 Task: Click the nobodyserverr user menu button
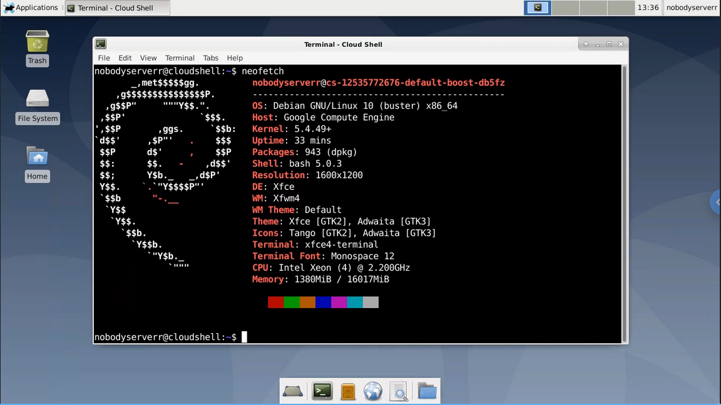(691, 7)
